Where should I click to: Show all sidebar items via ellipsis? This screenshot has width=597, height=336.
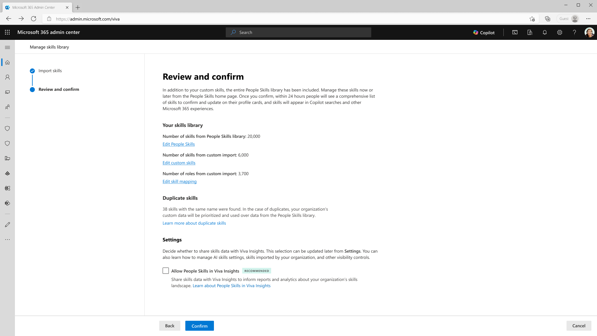(7, 240)
